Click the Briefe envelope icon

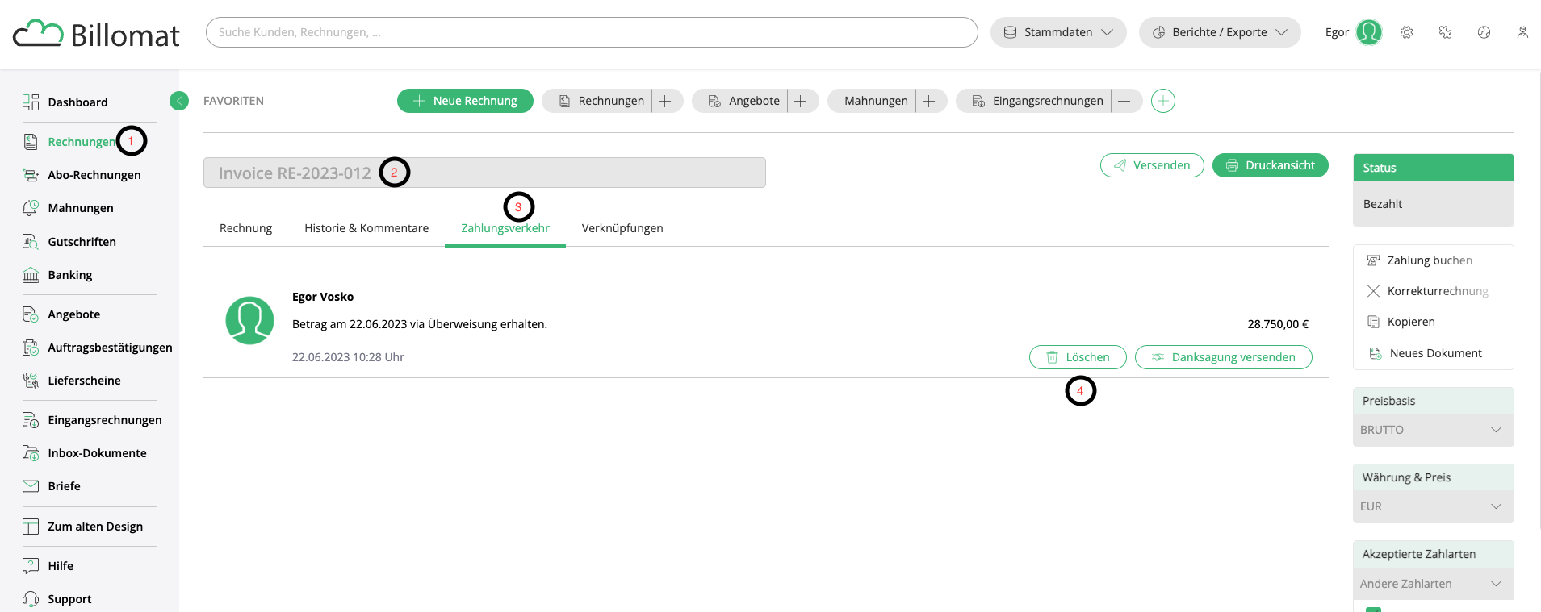pos(31,486)
